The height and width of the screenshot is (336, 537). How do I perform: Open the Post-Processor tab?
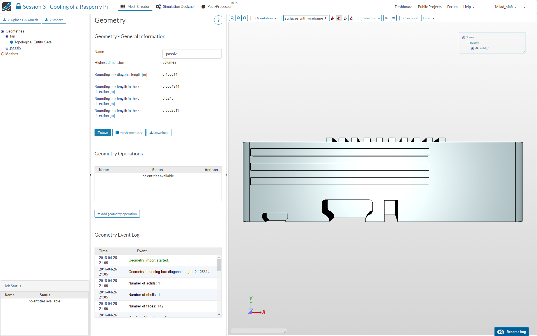point(216,6)
